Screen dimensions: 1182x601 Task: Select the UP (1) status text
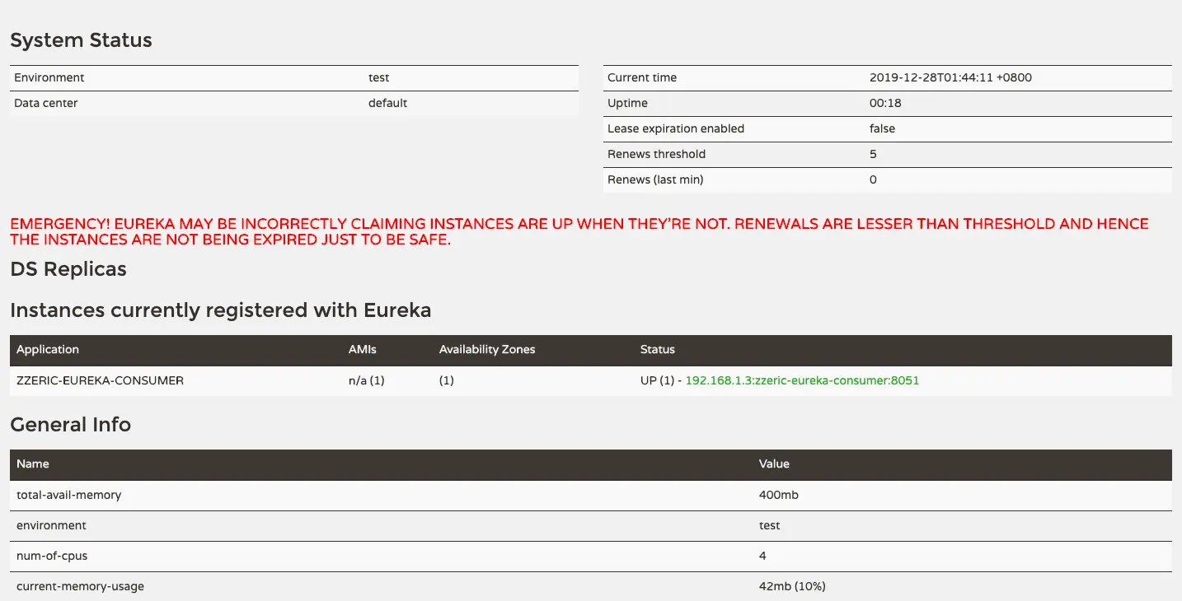tap(657, 380)
